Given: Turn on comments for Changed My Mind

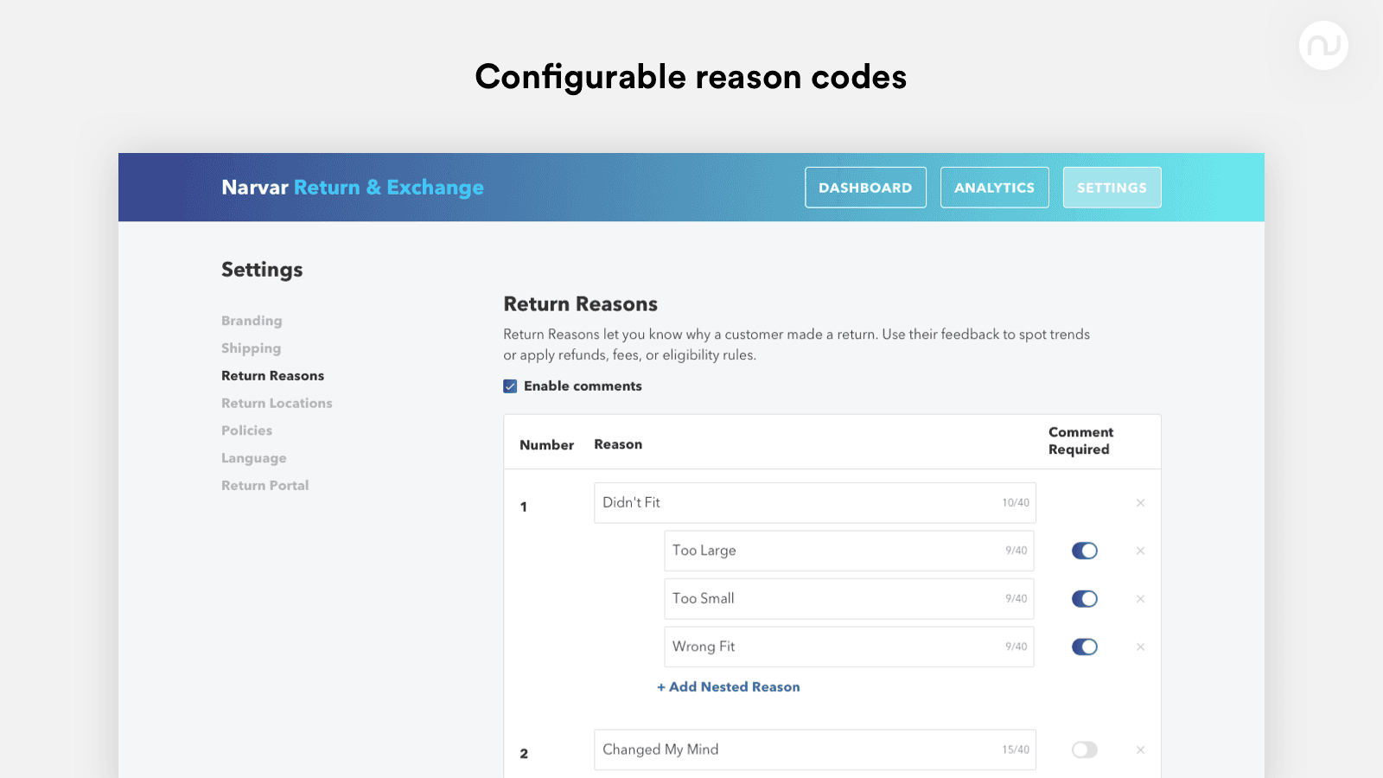Looking at the screenshot, I should (1085, 749).
